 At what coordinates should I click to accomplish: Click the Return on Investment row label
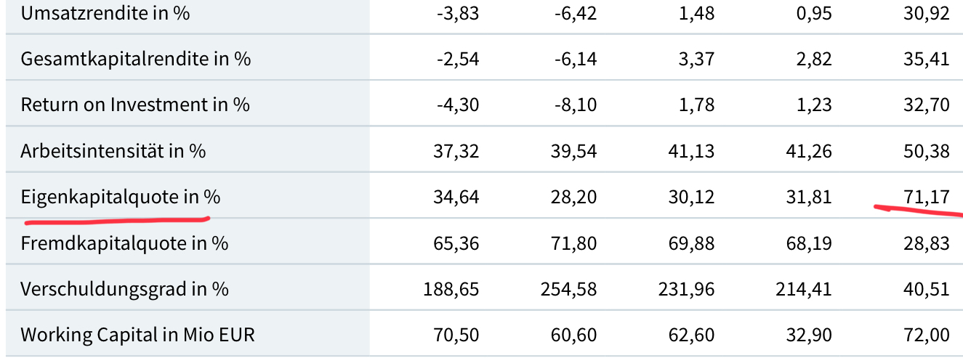pos(135,105)
